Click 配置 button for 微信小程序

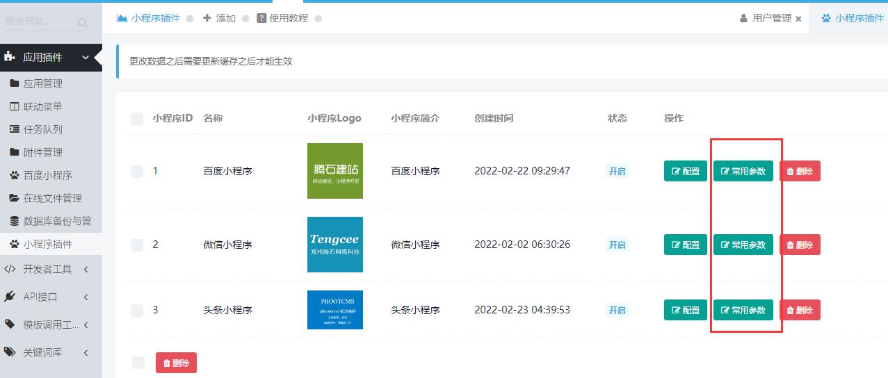[x=686, y=245]
